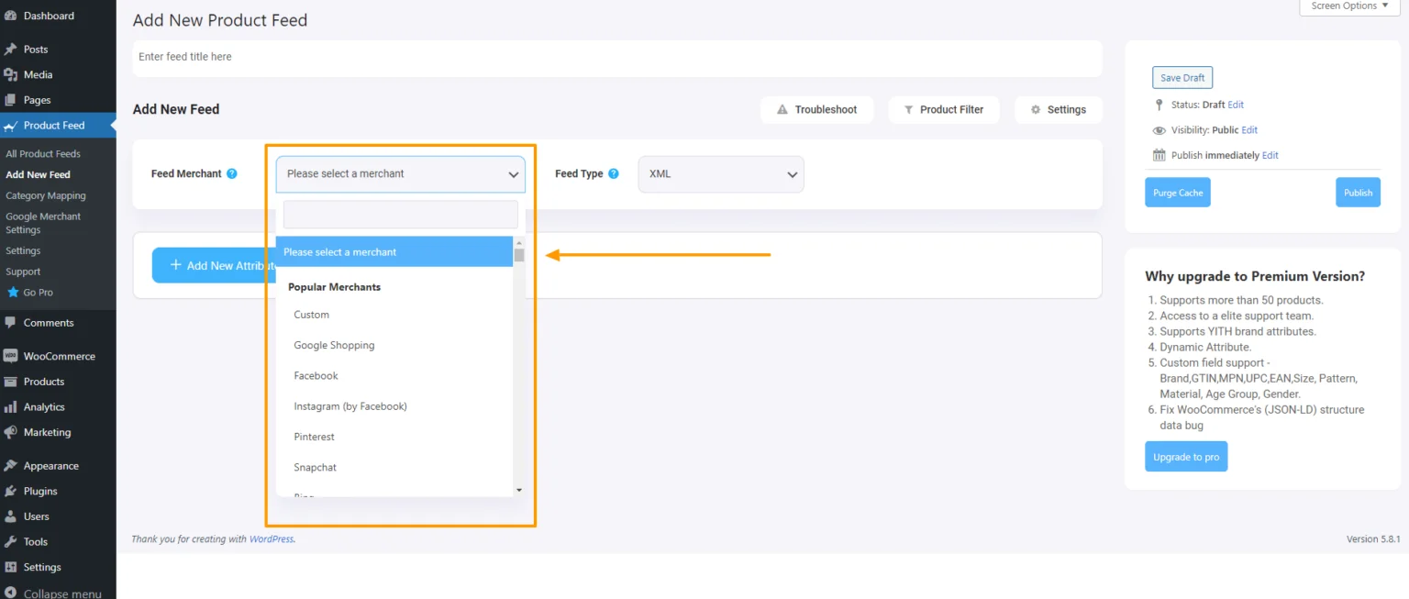Edit the Publish immediately link
Screen dimensions: 1409x599
pyautogui.click(x=1270, y=155)
